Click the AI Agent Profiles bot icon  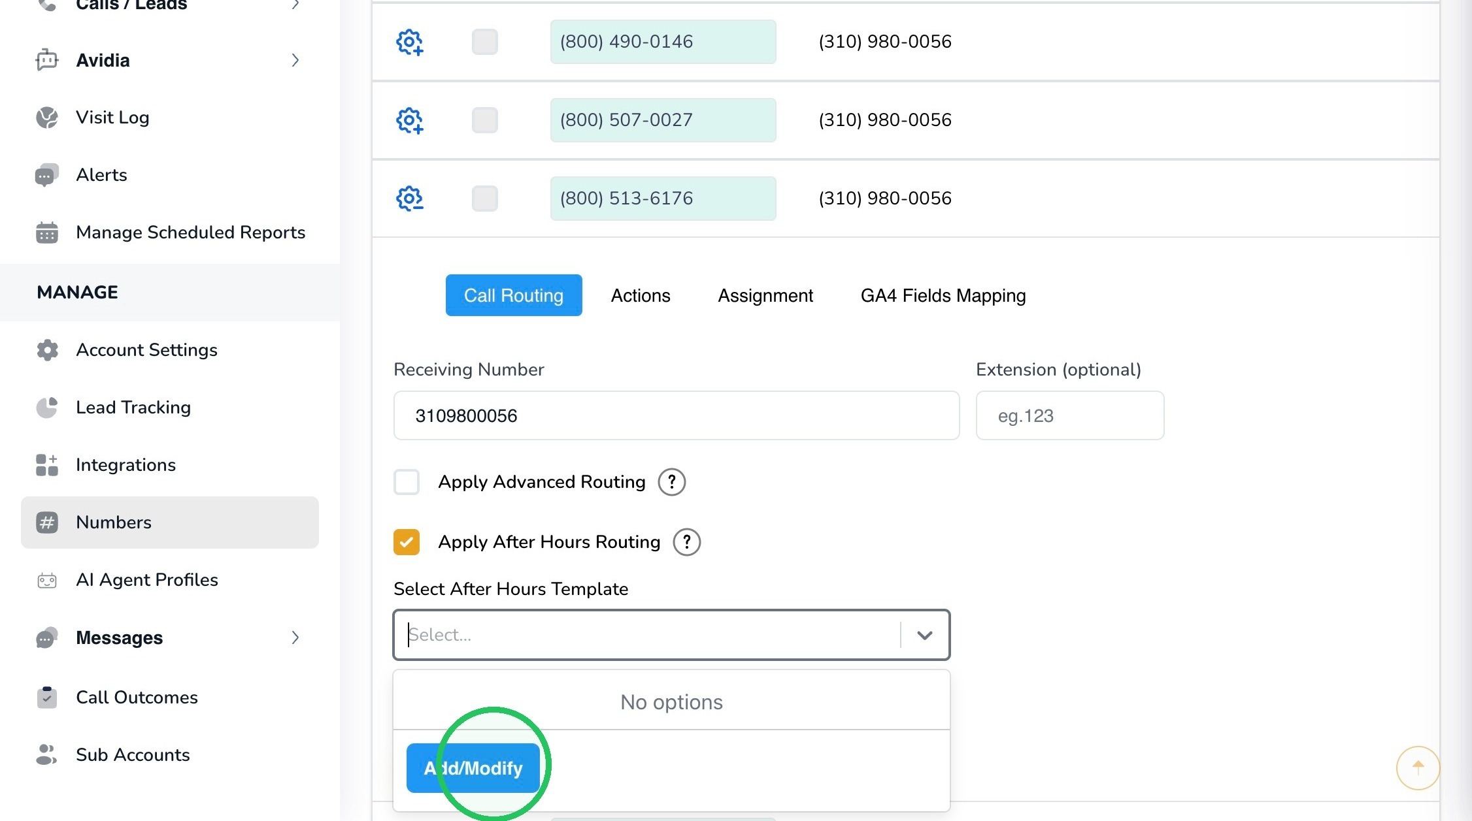point(46,580)
